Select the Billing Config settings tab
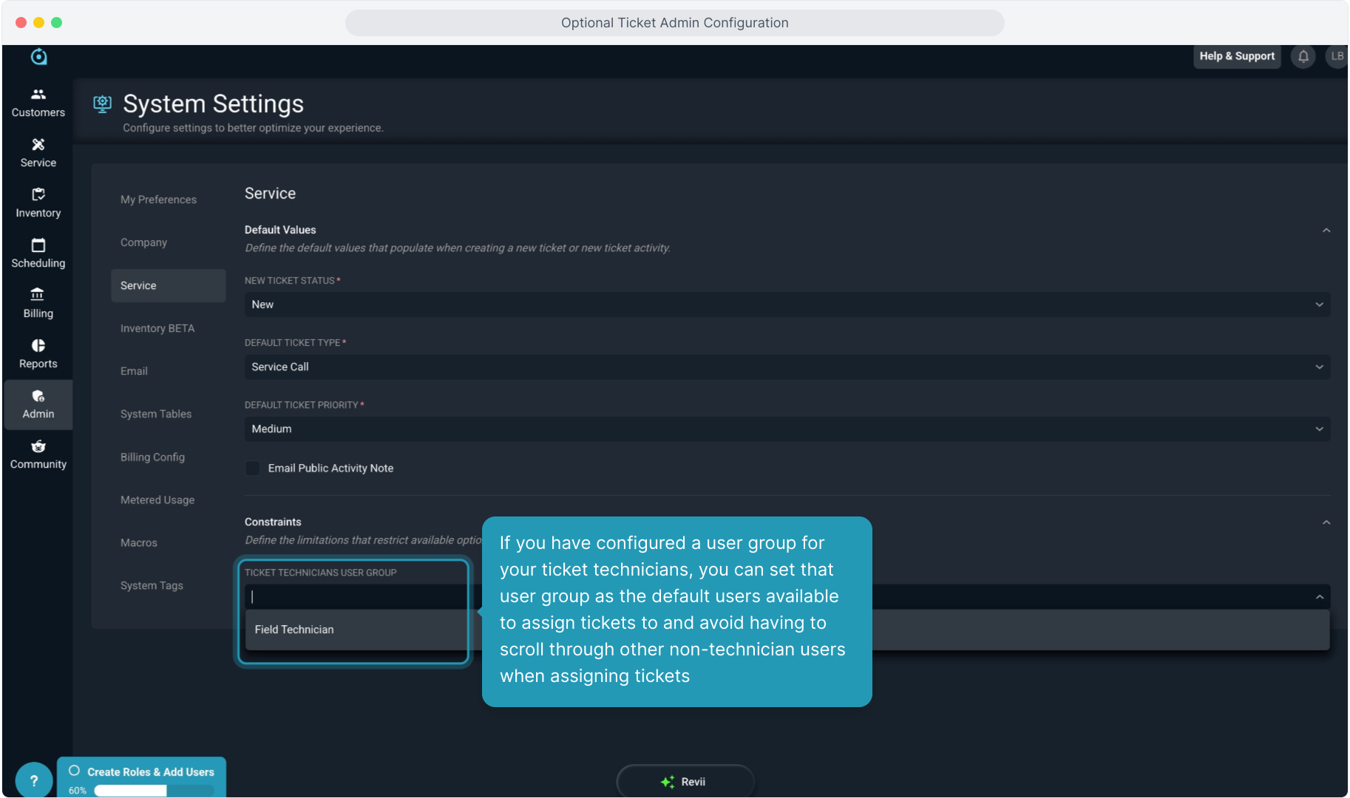Image resolution: width=1350 pixels, height=798 pixels. 152,457
